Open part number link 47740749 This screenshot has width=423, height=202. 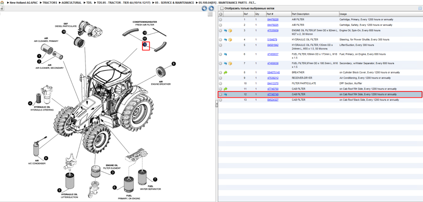coord(272,94)
